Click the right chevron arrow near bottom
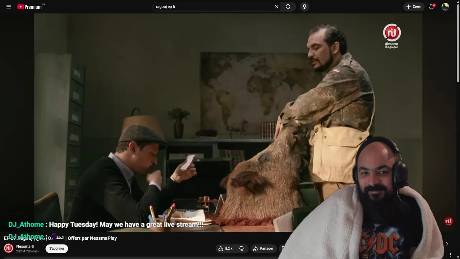Viewport: 460px width, 259px height. pos(447,244)
